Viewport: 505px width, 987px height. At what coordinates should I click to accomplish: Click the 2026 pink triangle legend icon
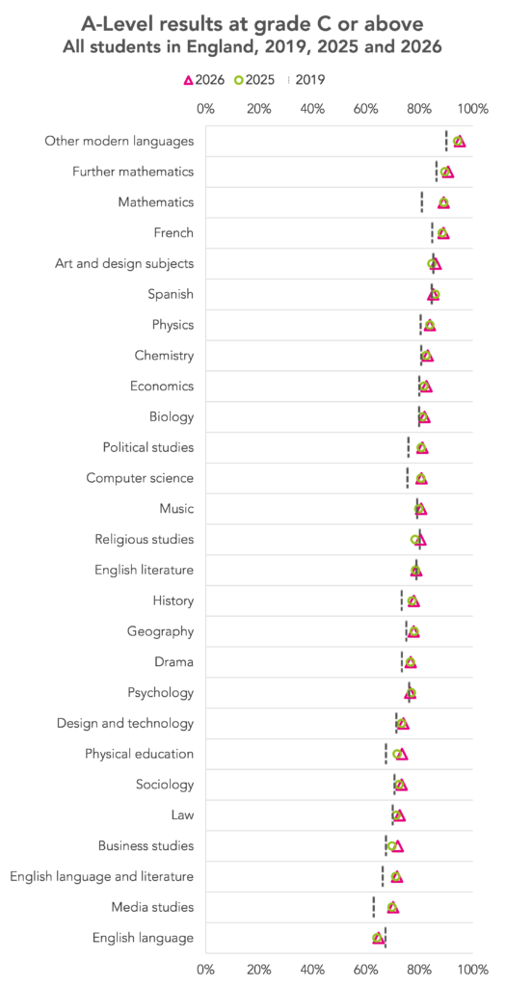click(x=188, y=80)
